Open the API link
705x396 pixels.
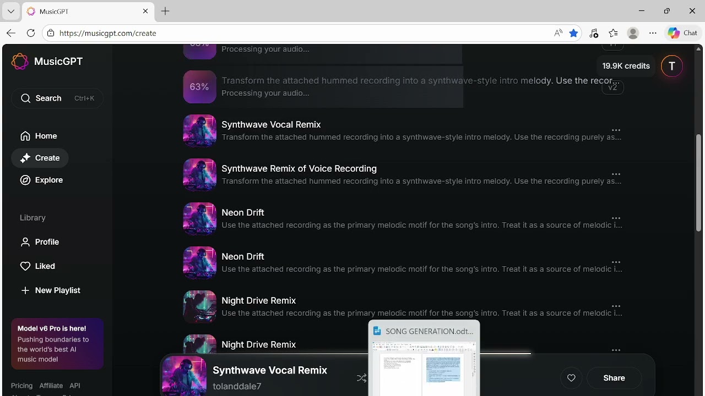pyautogui.click(x=75, y=386)
